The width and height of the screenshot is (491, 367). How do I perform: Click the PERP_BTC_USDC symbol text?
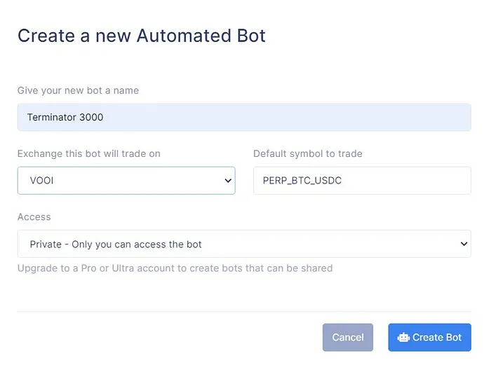click(302, 180)
